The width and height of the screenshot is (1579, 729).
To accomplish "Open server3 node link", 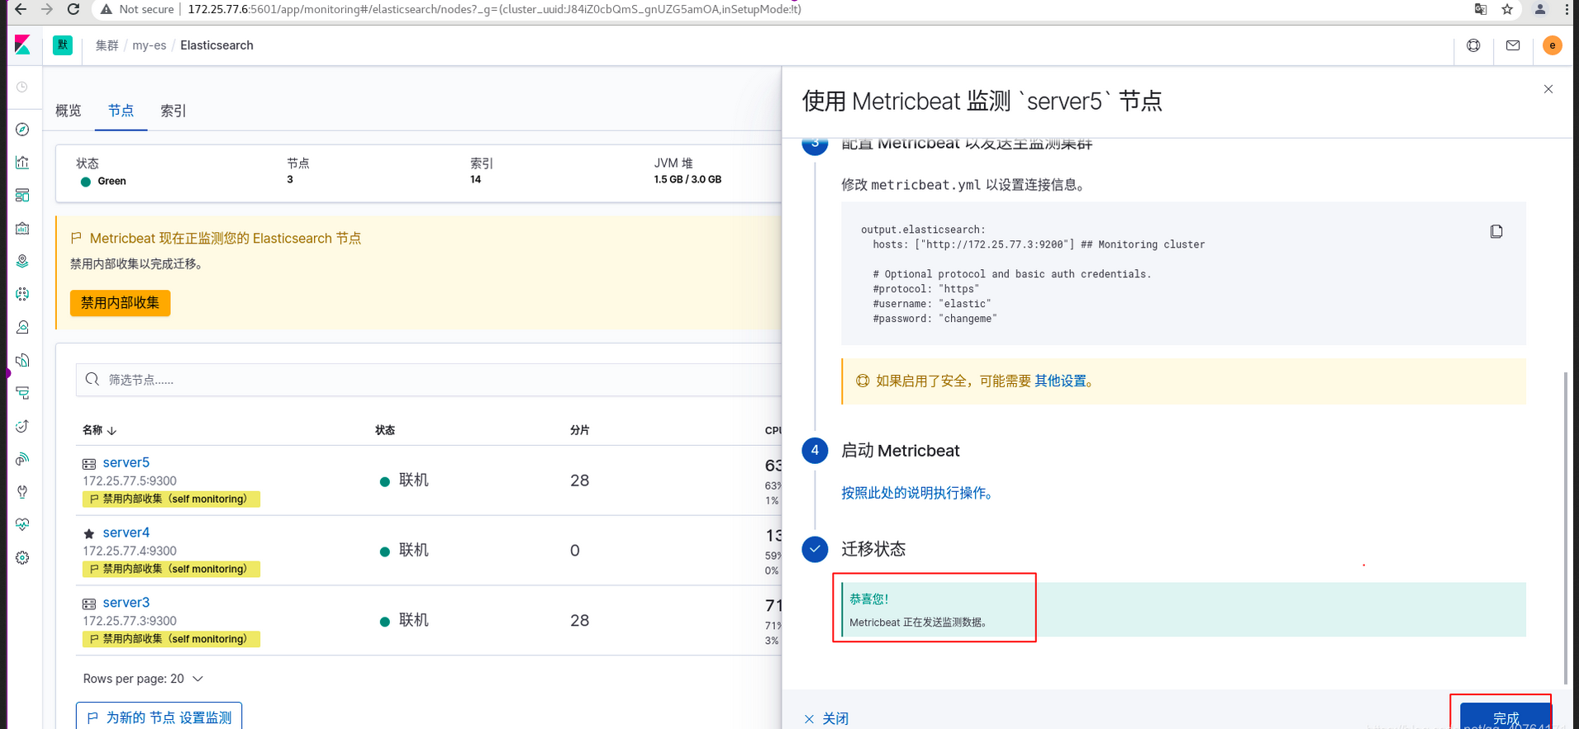I will pyautogui.click(x=126, y=603).
